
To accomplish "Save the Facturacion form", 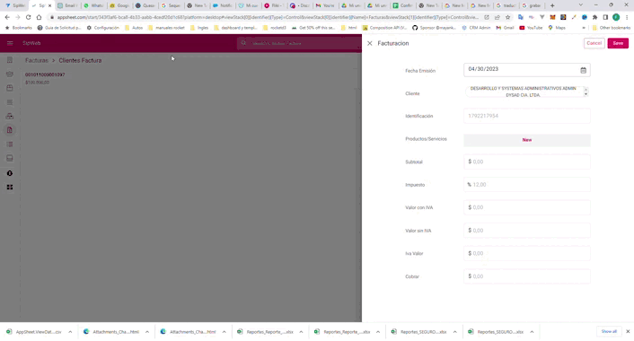I will pyautogui.click(x=618, y=43).
